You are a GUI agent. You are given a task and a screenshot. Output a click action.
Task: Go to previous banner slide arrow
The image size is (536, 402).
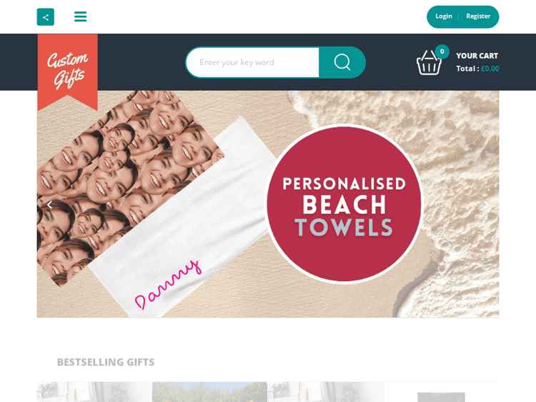(50, 205)
